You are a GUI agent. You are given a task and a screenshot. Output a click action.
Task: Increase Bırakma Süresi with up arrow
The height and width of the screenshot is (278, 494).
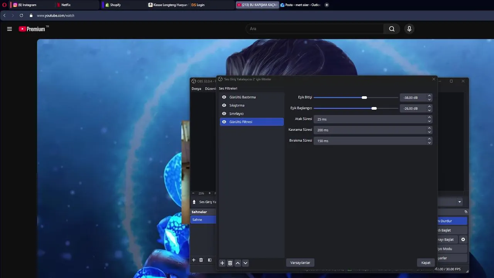coord(429,139)
